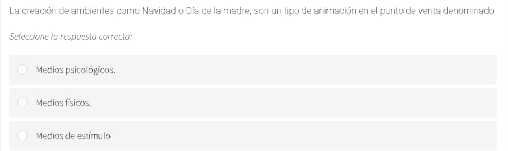Click the 'Seleccione la respuesta correcta:' instruction
Viewport: 508px width, 151px height.
pos(70,37)
